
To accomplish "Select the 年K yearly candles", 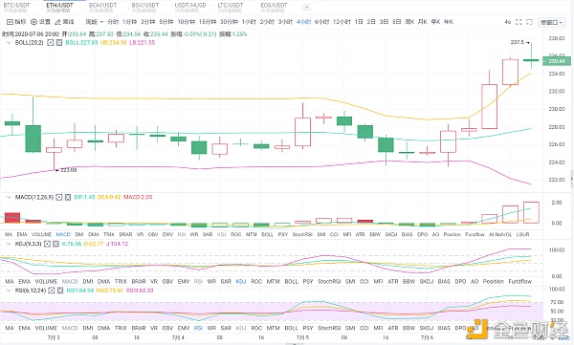I will click(449, 22).
